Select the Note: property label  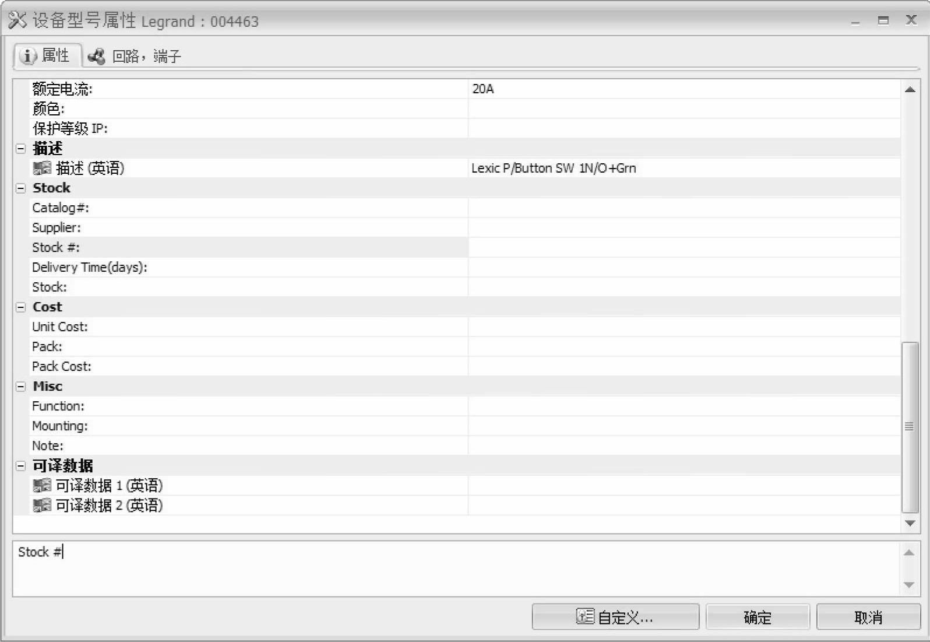48,445
